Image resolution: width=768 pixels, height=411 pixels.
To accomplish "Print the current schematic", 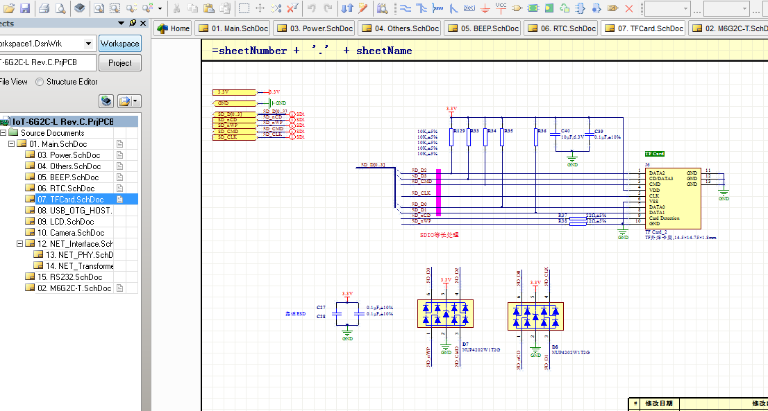I will coord(44,8).
